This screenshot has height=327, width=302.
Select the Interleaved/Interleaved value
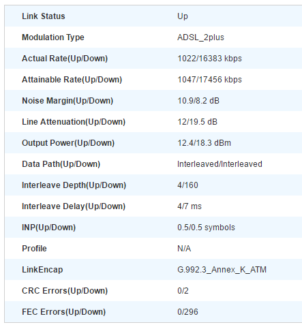[x=220, y=164]
